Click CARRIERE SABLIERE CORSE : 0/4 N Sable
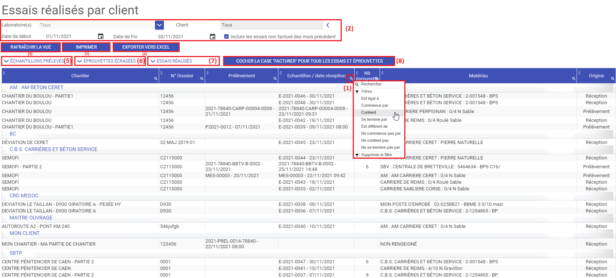The width and height of the screenshot is (616, 278). 425,189
